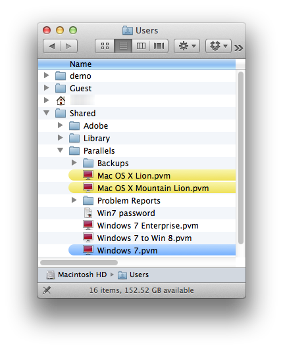Zoom the Users window with green button
The image size is (283, 350).
tap(73, 30)
